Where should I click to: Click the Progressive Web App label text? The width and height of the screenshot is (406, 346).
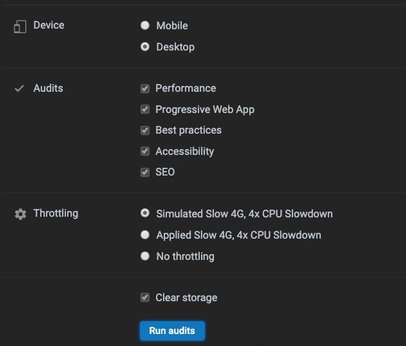click(205, 110)
